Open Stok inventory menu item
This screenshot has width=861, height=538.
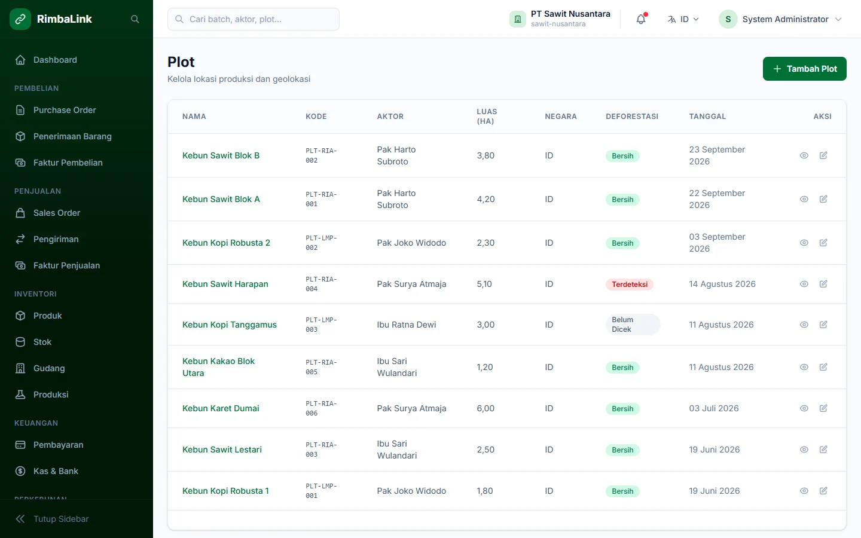point(77,342)
